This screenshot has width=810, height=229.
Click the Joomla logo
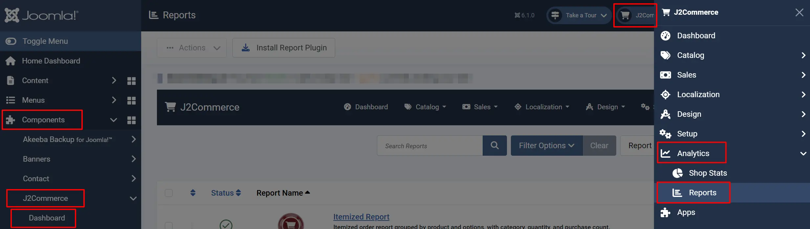[x=41, y=15]
